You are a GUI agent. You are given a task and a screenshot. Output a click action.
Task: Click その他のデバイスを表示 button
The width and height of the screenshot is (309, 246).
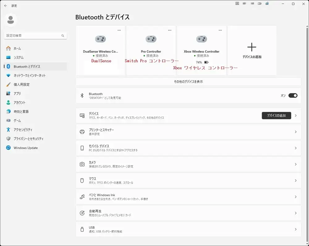(x=188, y=82)
